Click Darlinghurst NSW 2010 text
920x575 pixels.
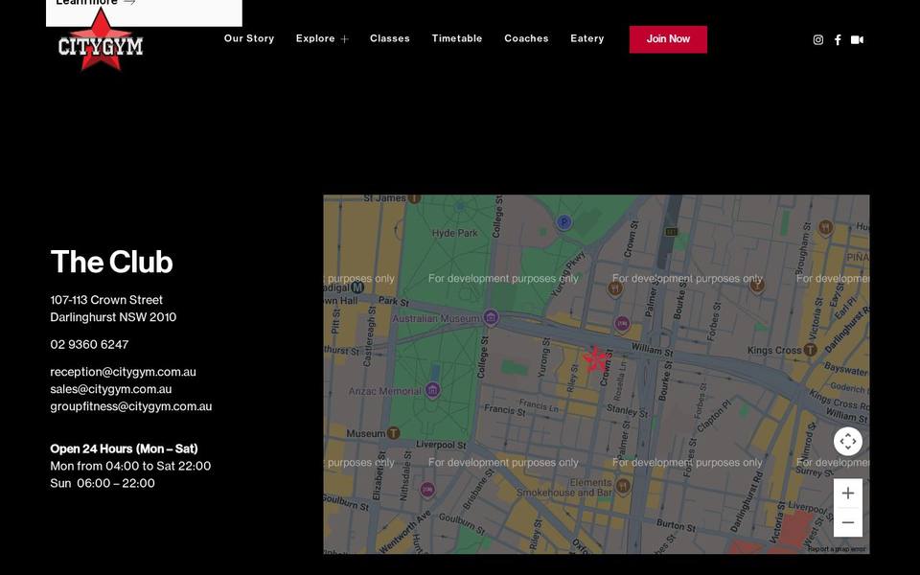tap(113, 317)
